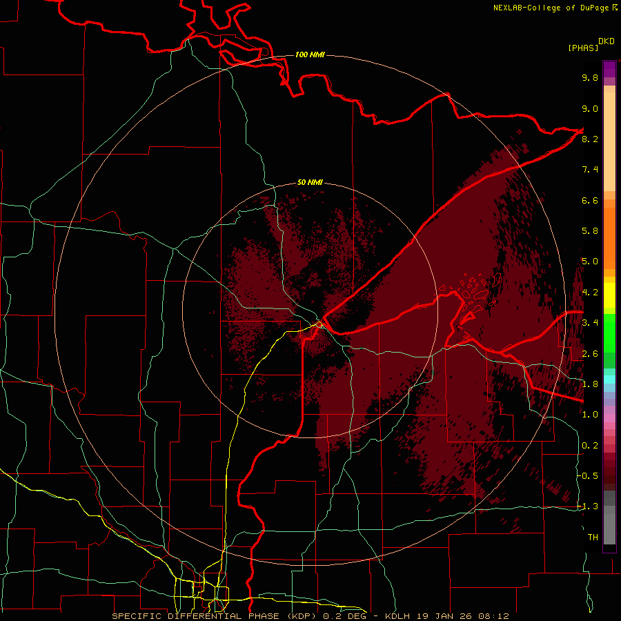The width and height of the screenshot is (621, 621).
Task: Select the -1.3 scale label
Action: [x=588, y=506]
